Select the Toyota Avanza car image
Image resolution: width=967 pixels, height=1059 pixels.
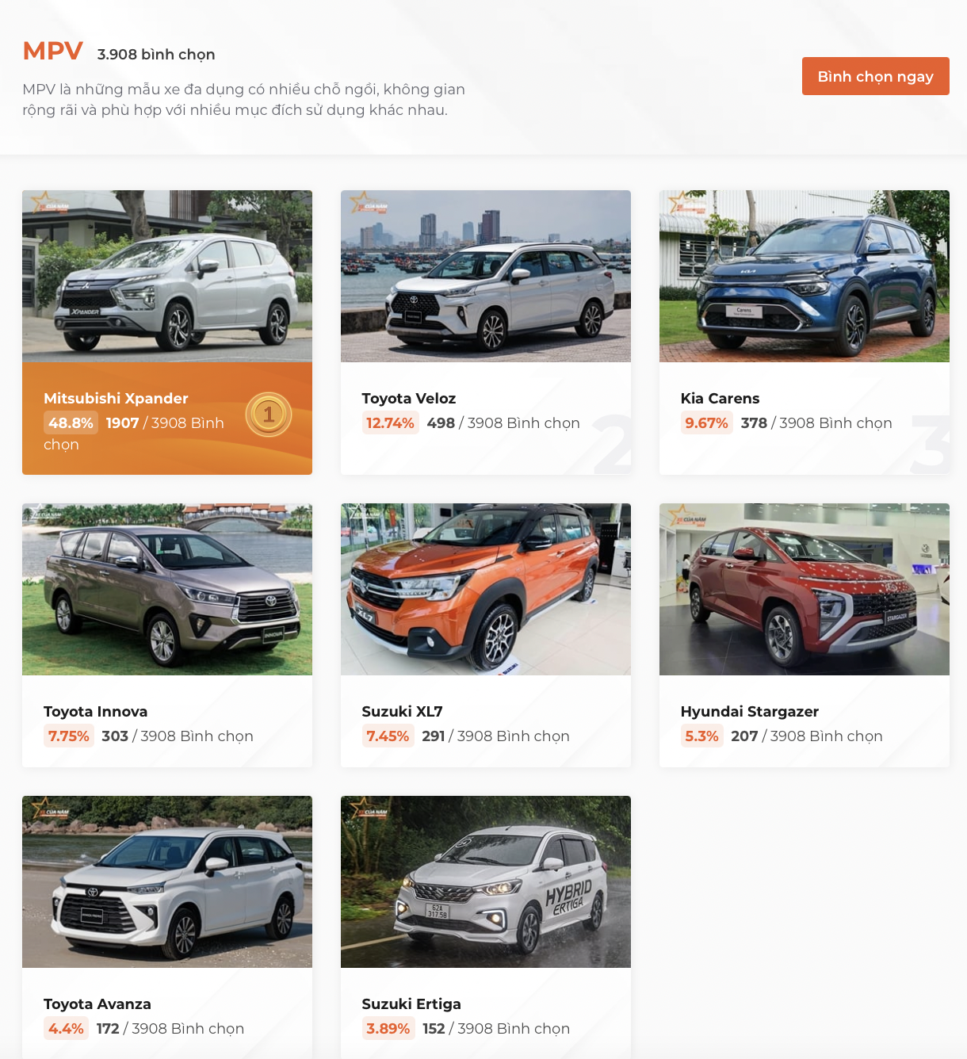tap(167, 881)
